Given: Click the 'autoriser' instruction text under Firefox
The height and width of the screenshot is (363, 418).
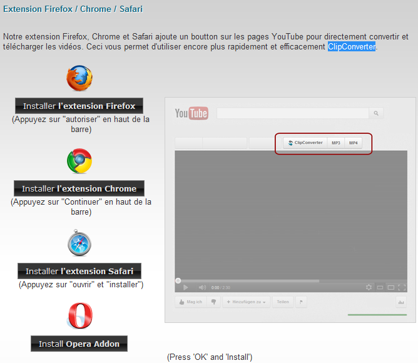Looking at the screenshot, I should (81, 124).
